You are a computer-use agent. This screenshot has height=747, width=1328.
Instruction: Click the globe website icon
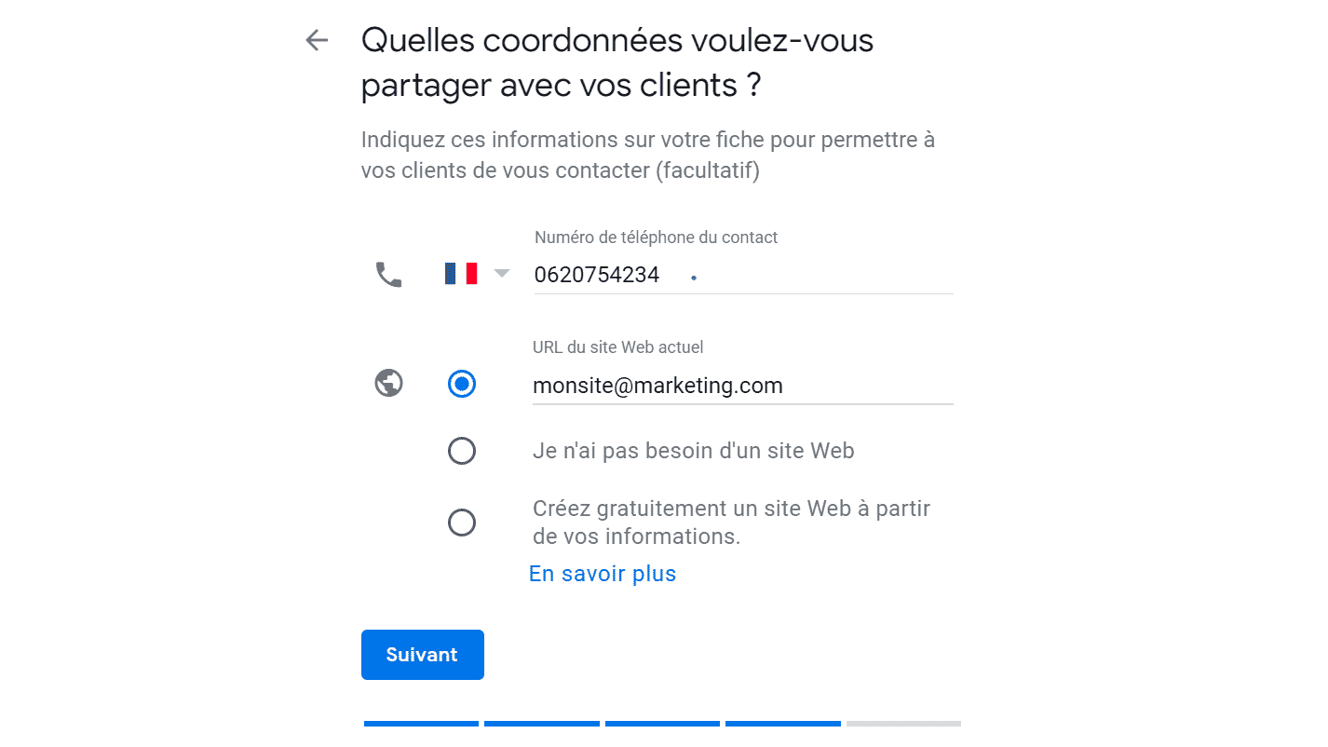pyautogui.click(x=388, y=383)
